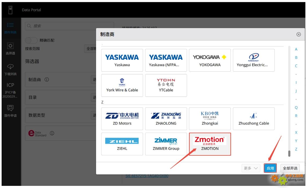Viewport: 307px width, 188px height.
Task: Click the 目录 filter select button
Action: [94, 97]
